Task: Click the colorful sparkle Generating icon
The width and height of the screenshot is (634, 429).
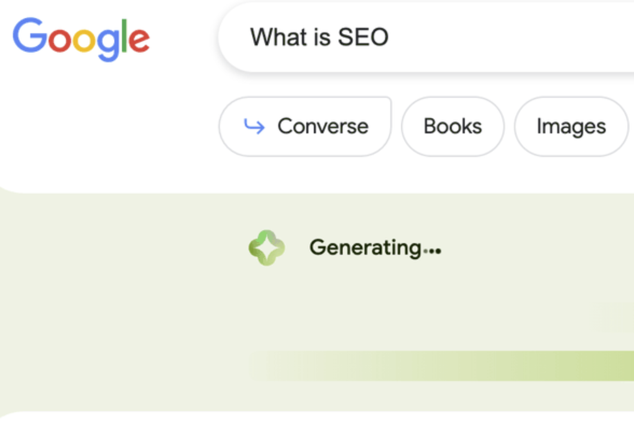Action: point(266,247)
